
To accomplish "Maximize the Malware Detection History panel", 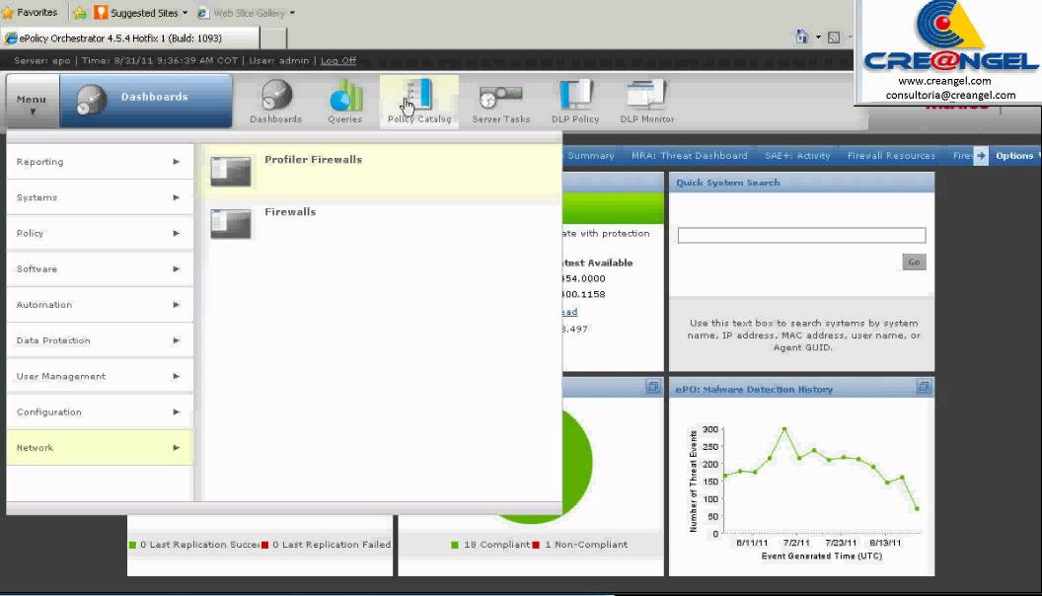I will [923, 387].
